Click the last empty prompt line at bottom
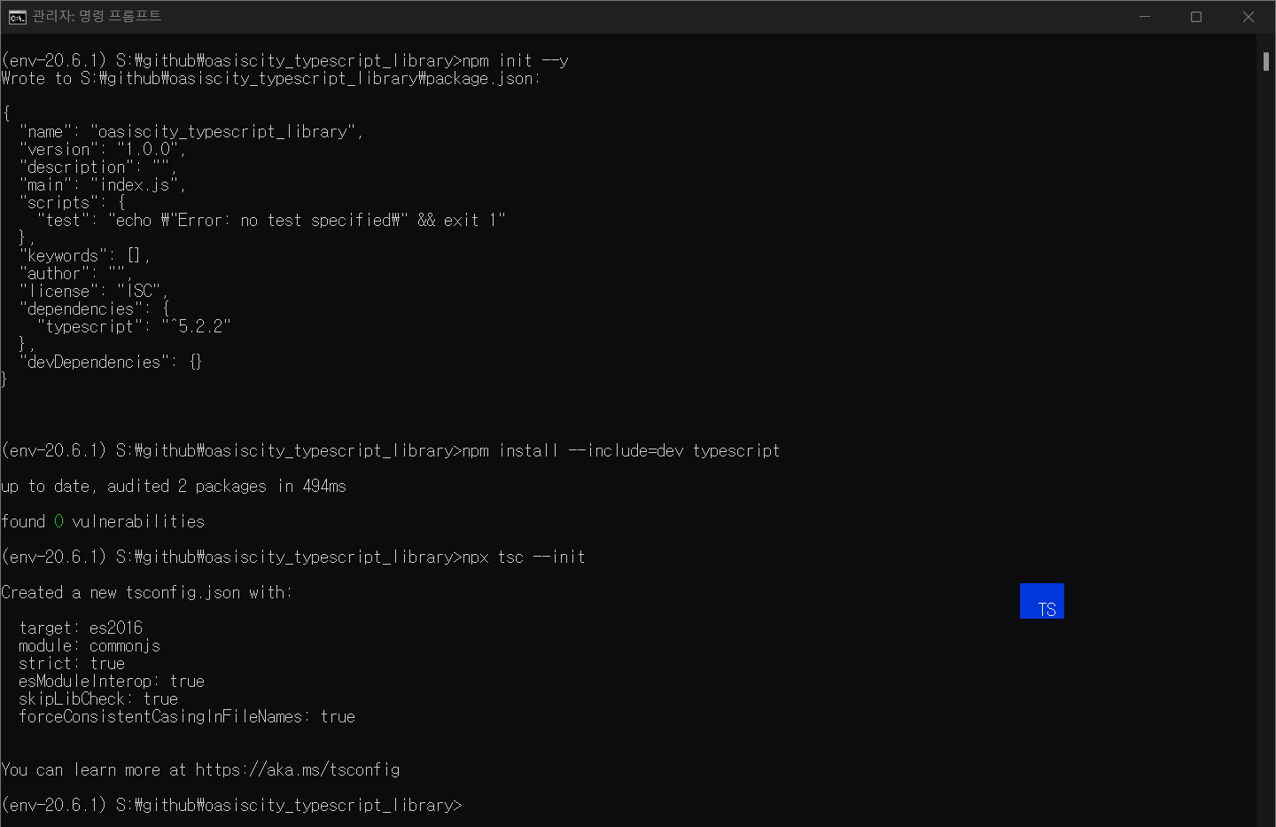 [231, 805]
